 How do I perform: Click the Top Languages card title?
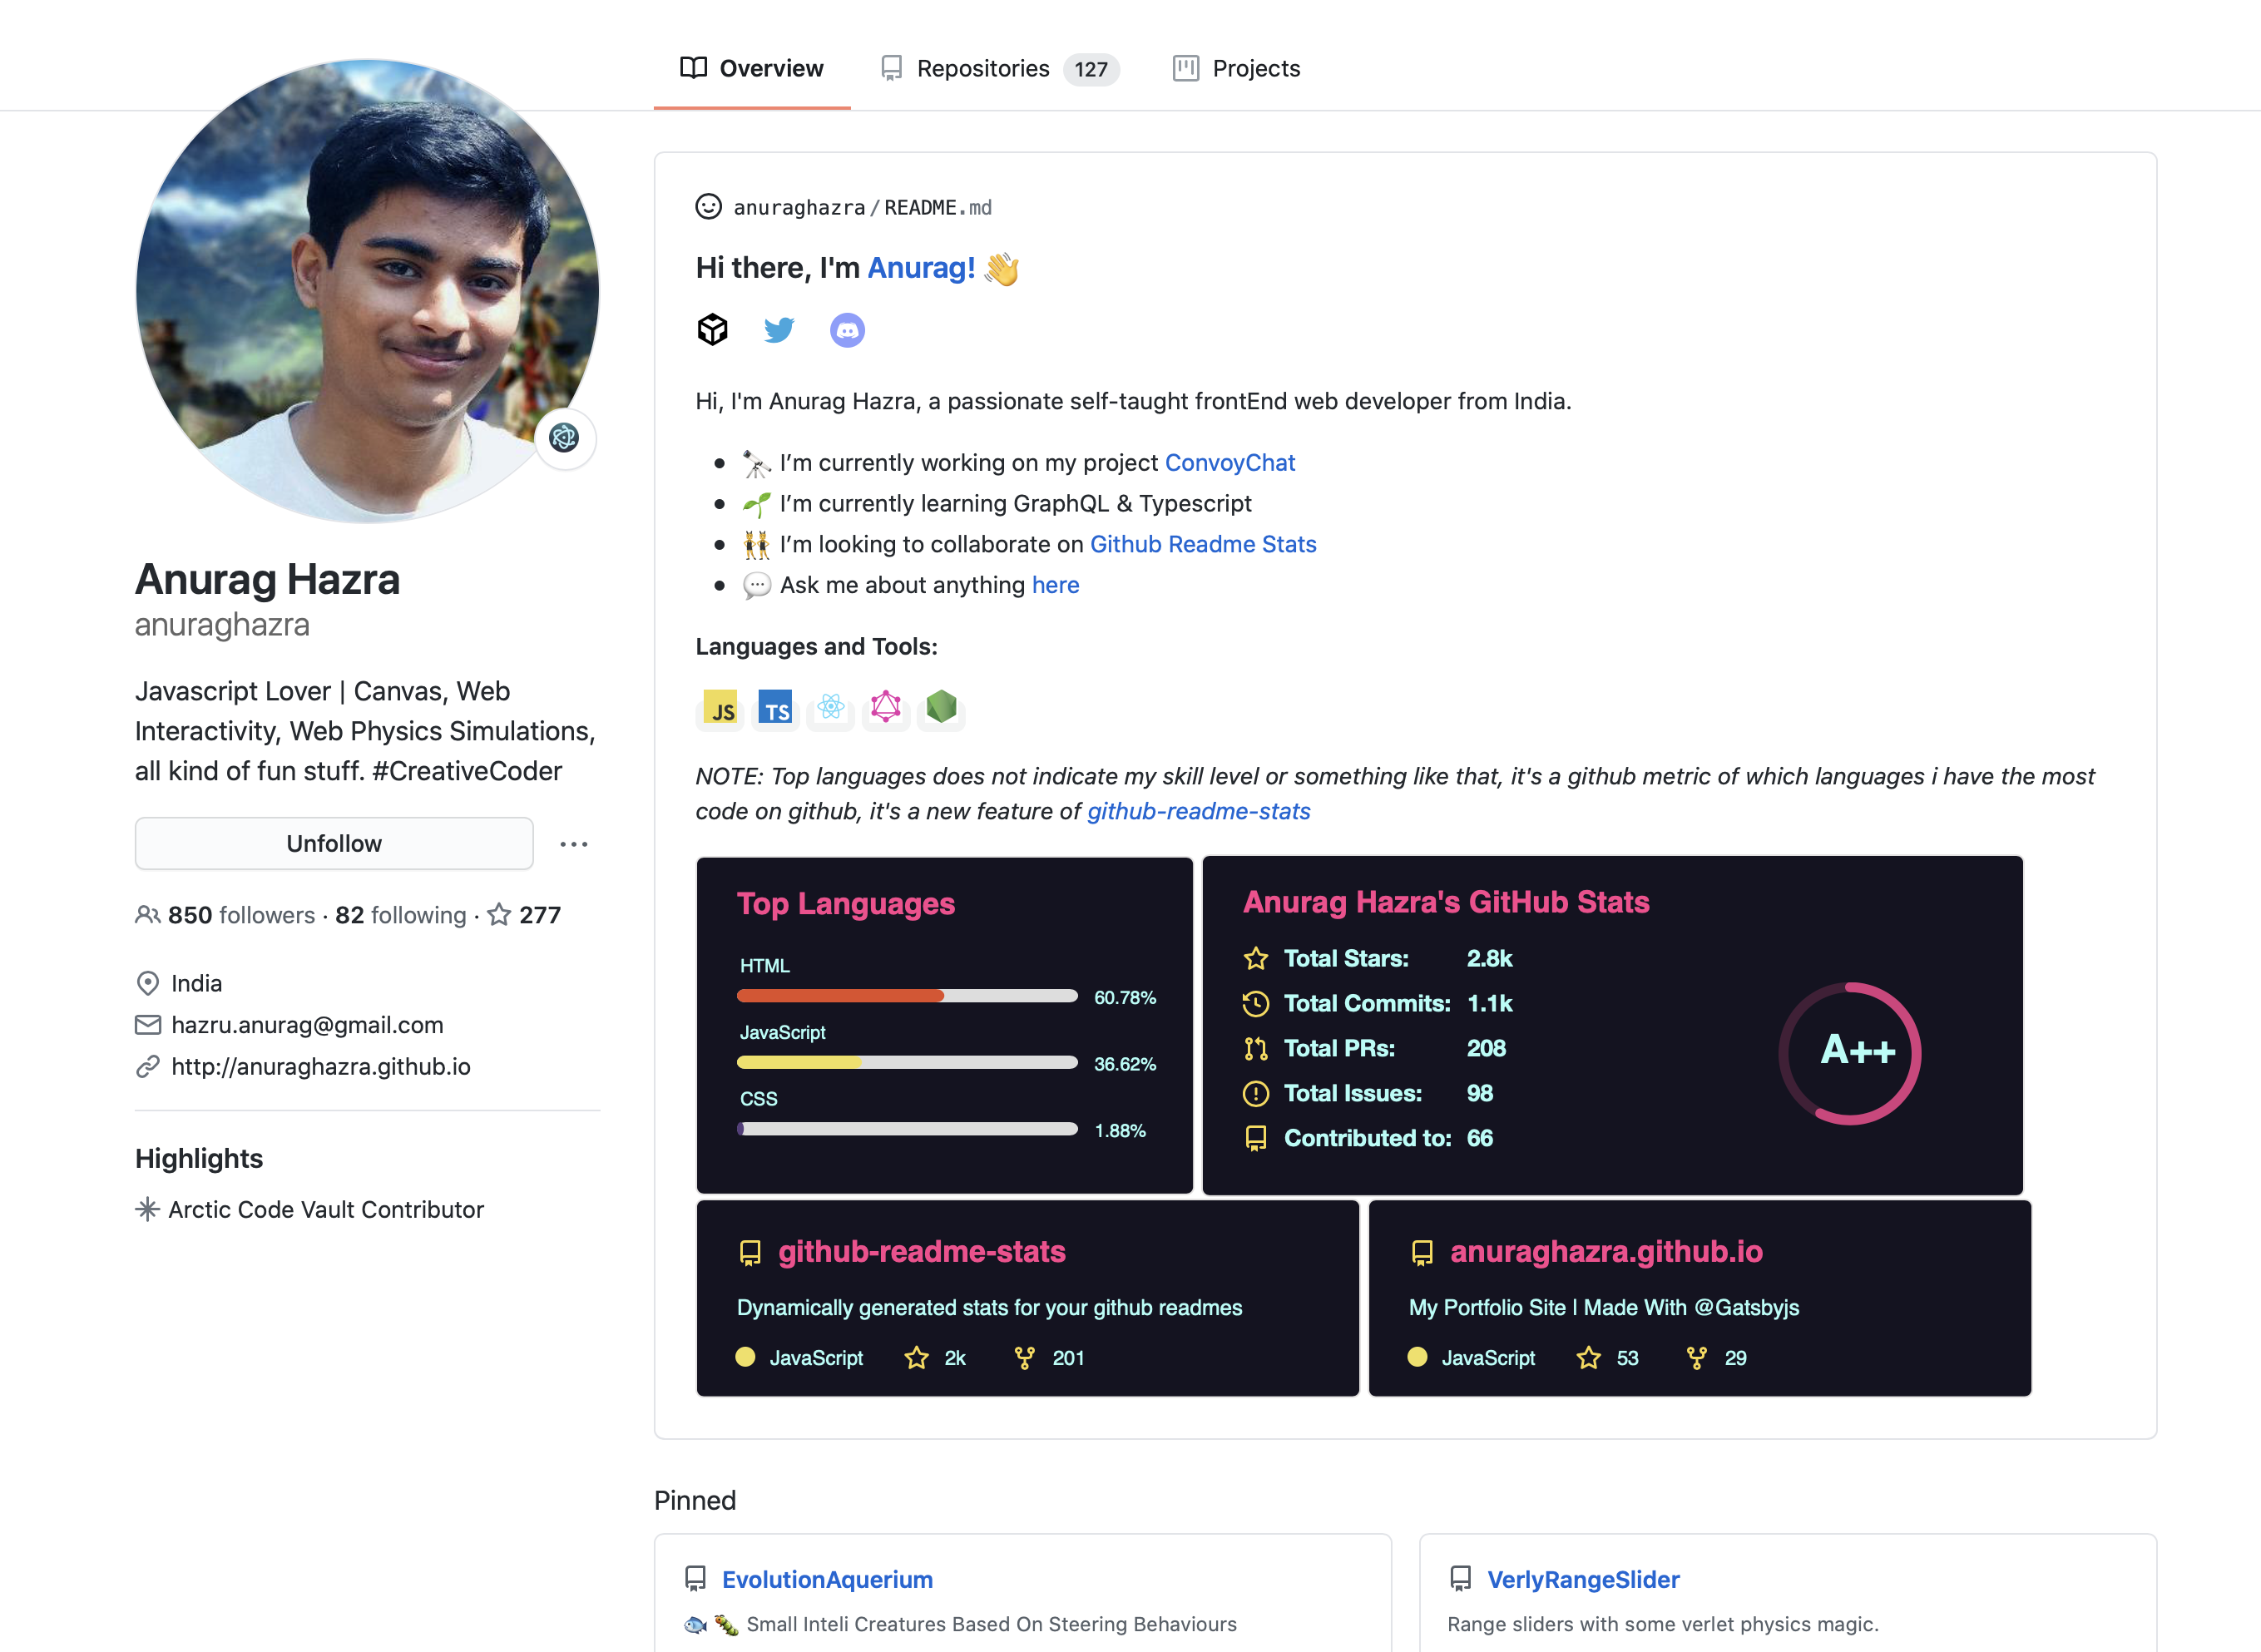pos(846,904)
